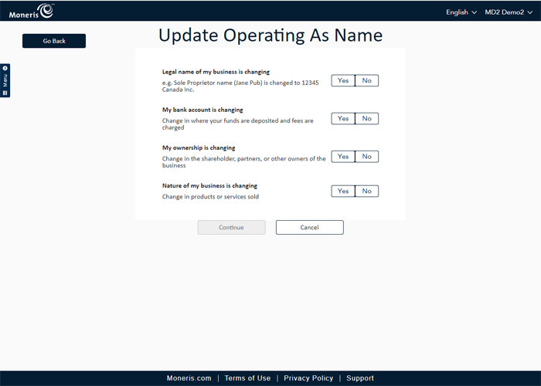Click 'My ownership is changing' label
This screenshot has height=386, width=541.
point(199,147)
